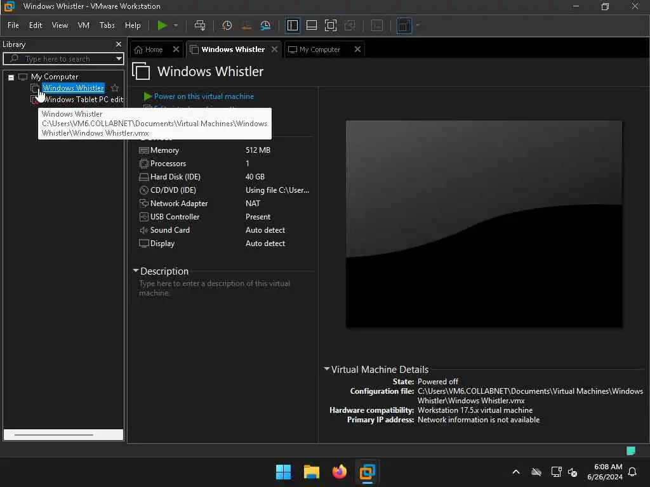
Task: Close the My Computer tab
Action: [x=357, y=49]
